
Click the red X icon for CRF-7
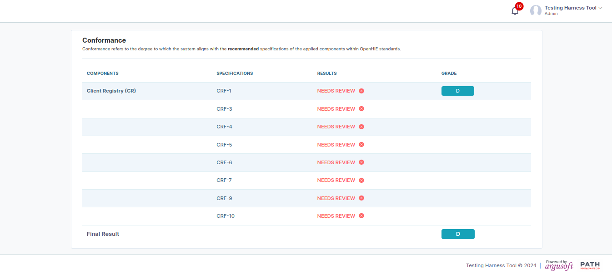pyautogui.click(x=361, y=180)
